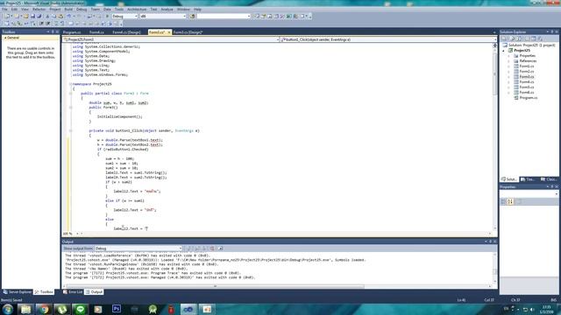Viewport: 561px width, 315px height.
Task: Click the Find in Files icon beside the search box
Action: coord(193,17)
